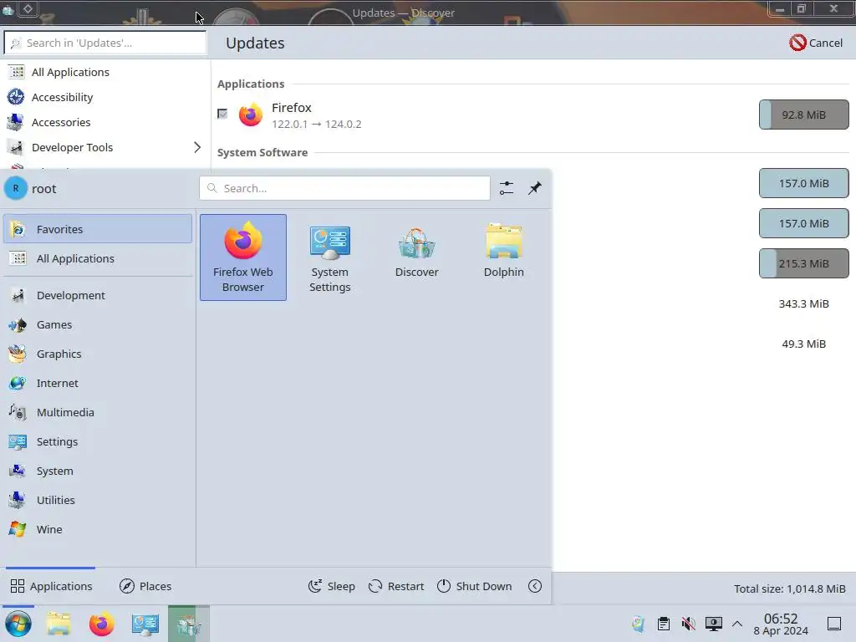Open launcher configure sliders icon
Viewport: 856px width, 642px height.
coord(507,188)
